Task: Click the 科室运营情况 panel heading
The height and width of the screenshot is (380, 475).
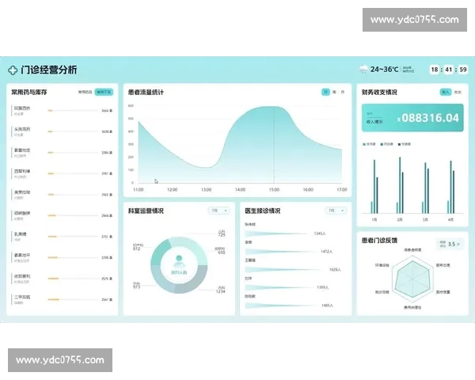Action: tap(146, 211)
